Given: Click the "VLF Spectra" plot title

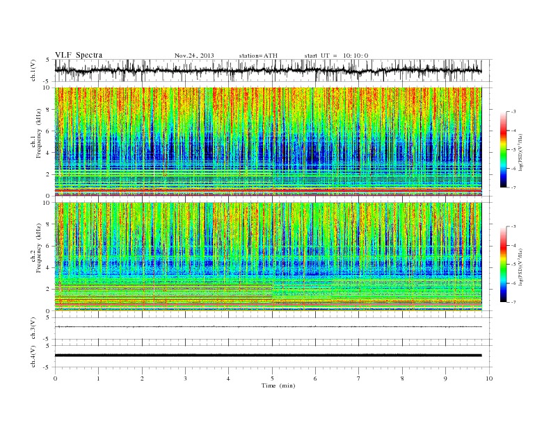Looking at the screenshot, I should coord(79,55).
